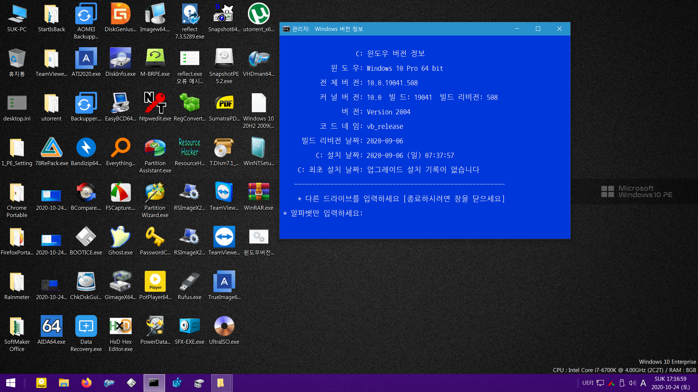Click the IME mode 'A' indicator
Screen dimensions: 698x392
pyautogui.click(x=643, y=383)
